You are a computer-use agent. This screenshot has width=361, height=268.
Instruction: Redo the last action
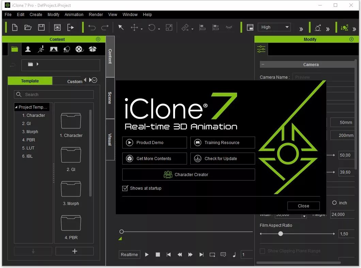[x=105, y=28]
